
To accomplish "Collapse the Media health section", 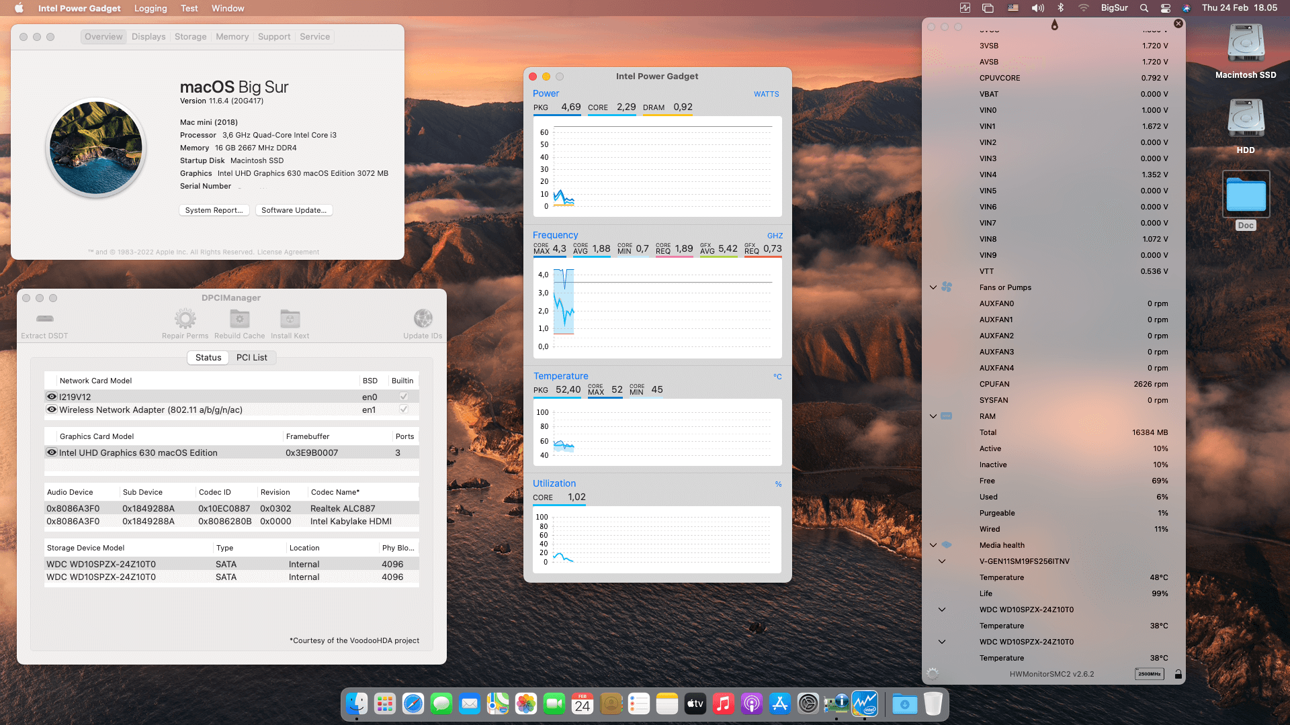I will click(933, 544).
